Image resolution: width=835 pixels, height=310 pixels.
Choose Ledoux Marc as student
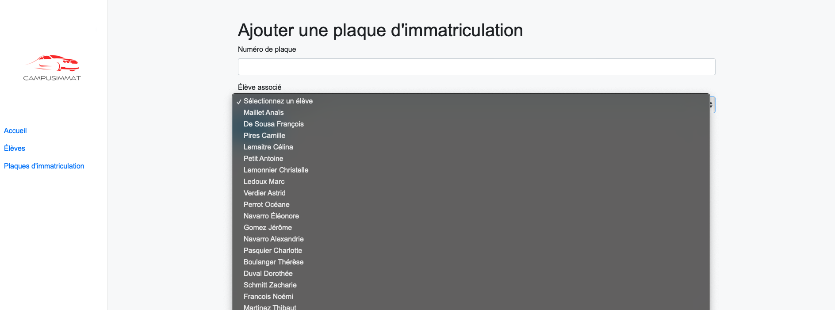(x=471, y=182)
